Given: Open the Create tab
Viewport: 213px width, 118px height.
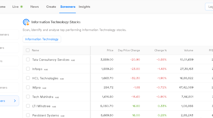Looking at the screenshot, I should point(51,7).
